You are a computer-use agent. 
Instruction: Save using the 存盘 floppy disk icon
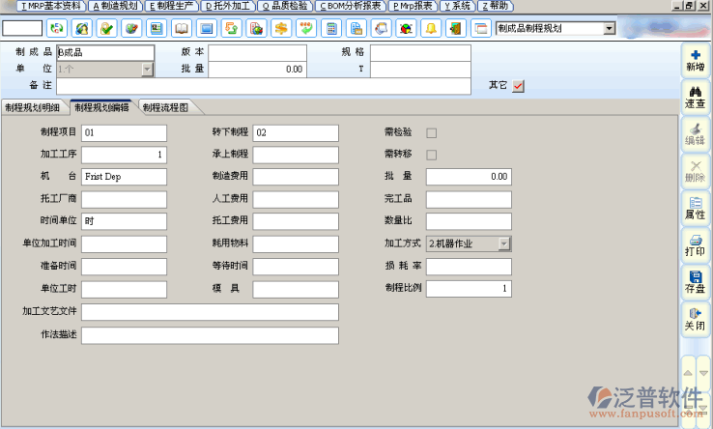click(x=695, y=280)
